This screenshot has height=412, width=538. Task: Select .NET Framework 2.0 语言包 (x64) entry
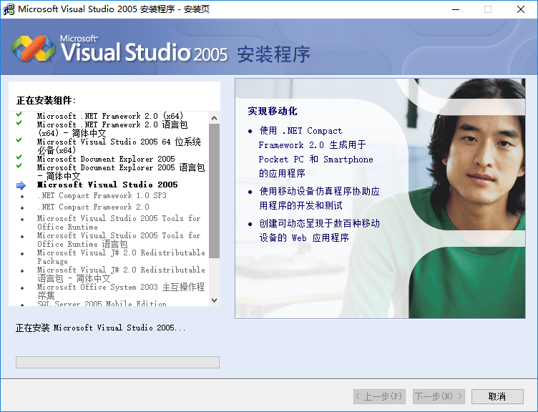[x=112, y=129]
